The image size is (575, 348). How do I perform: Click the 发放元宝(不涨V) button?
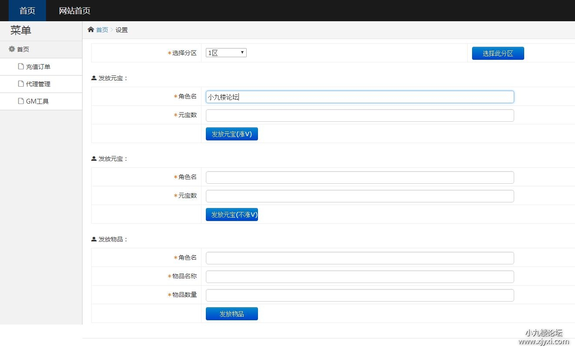(232, 215)
